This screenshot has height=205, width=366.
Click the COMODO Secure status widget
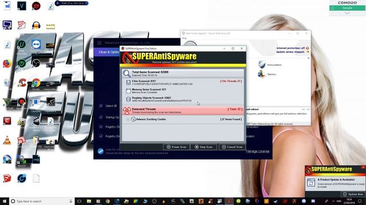point(347,8)
